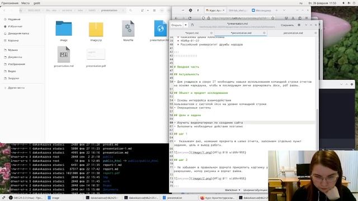The image size is (358, 201).
Task: Switch to the *report.md tab
Action: (x=192, y=33)
